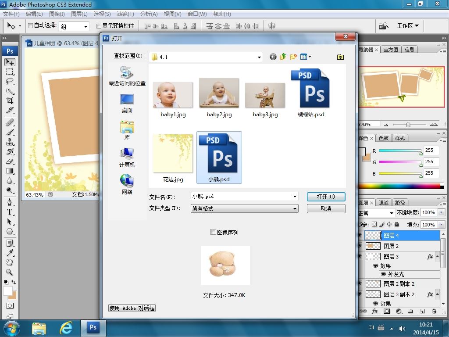Go to 计算机 in places sidebar
449x337 pixels.
(127, 158)
